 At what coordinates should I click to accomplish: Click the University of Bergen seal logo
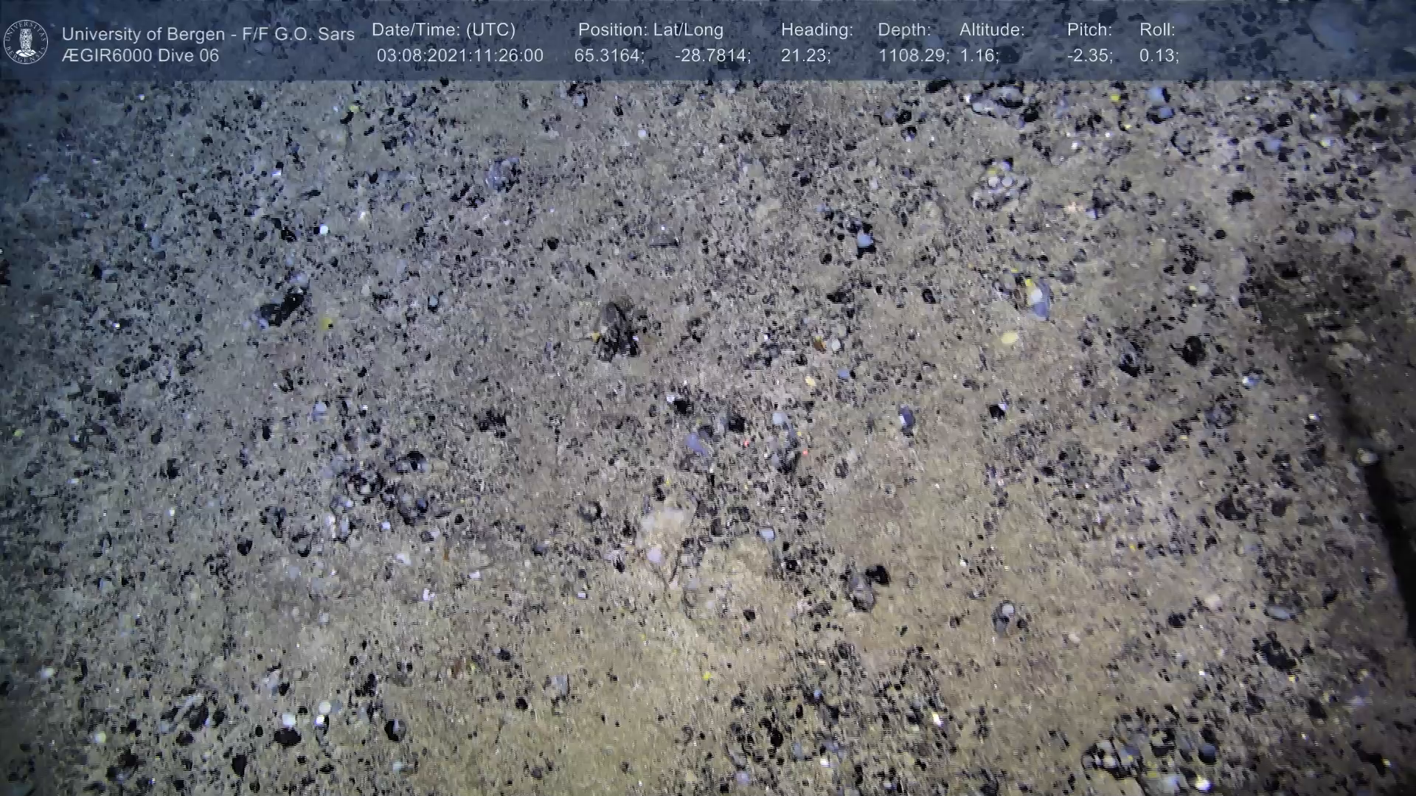(x=26, y=42)
